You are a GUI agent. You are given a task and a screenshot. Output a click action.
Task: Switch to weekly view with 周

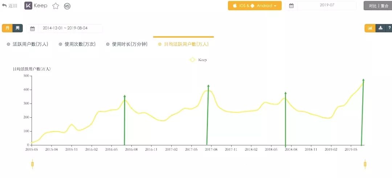tap(17, 28)
